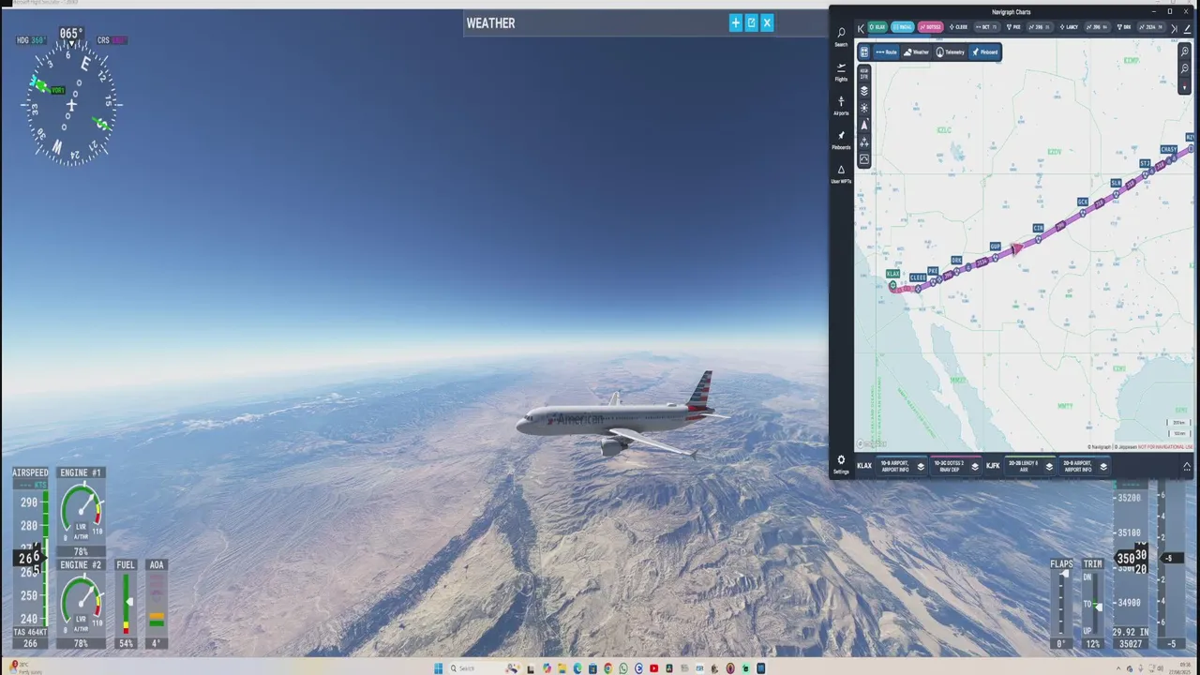The image size is (1200, 675).
Task: Select DOTSS2 departure chip
Action: coord(931,27)
